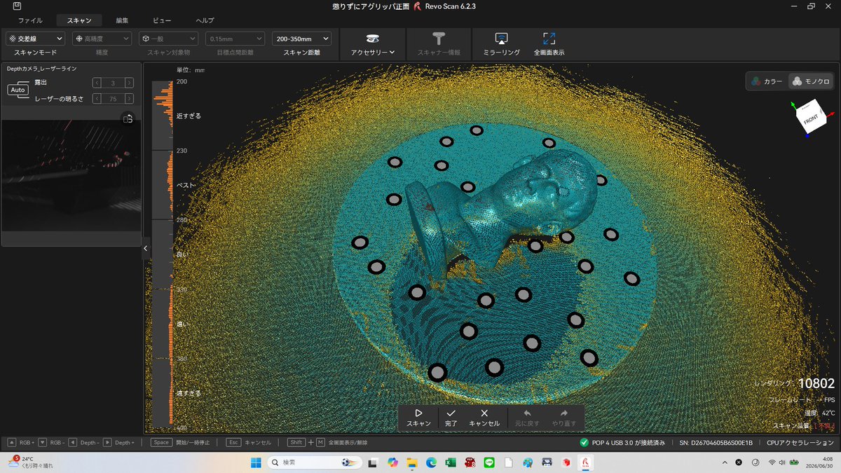Collapse the left panel with arrow handle
This screenshot has height=473, width=841.
[x=146, y=248]
